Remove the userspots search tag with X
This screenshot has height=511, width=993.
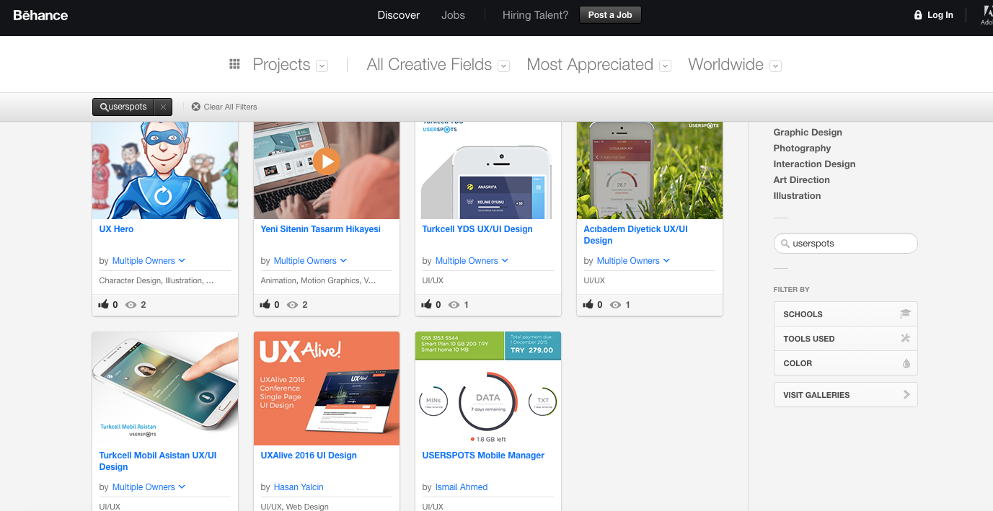163,107
